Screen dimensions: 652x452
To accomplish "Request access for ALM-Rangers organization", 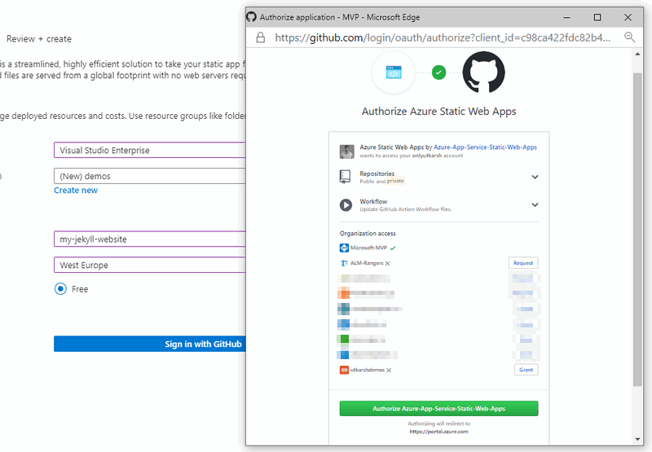I will 523,263.
